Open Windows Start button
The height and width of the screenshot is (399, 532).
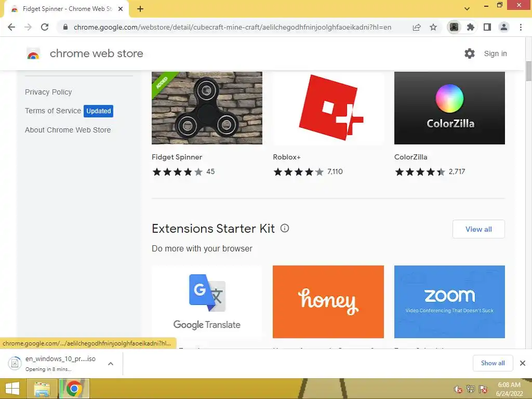12,389
